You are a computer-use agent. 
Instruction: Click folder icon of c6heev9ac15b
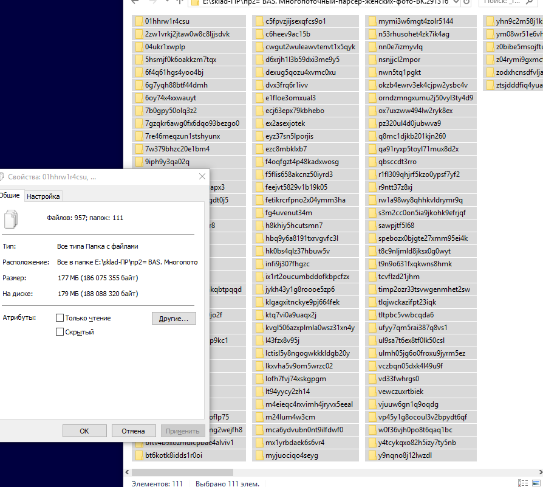(259, 34)
